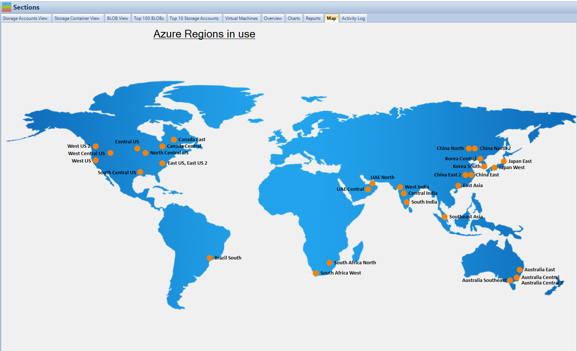Click the West Central US marker dot

click(110, 153)
